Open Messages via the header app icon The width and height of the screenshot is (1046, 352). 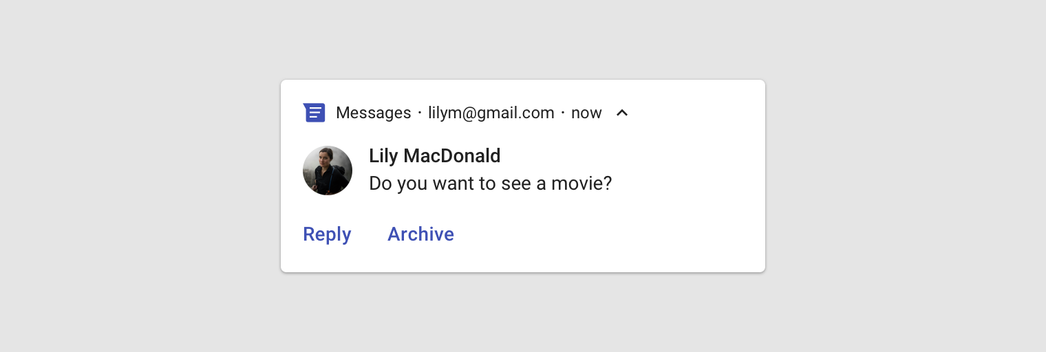click(314, 113)
